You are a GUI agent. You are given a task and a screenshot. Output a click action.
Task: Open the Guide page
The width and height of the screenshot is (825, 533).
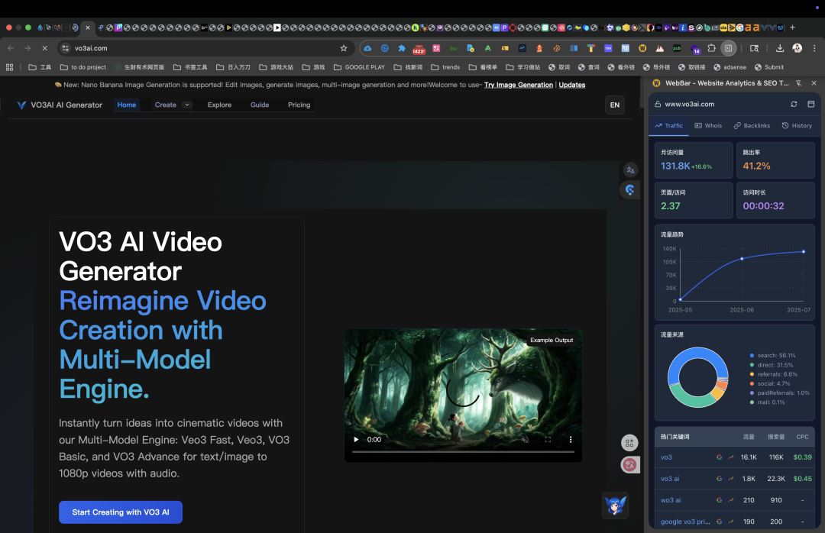coord(260,105)
